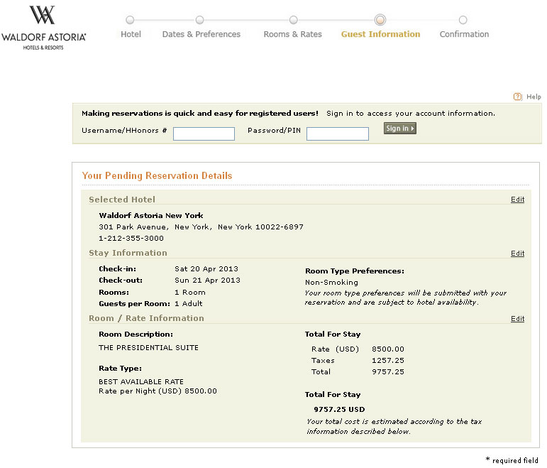Click the Rooms & Rates step circle

coord(294,20)
